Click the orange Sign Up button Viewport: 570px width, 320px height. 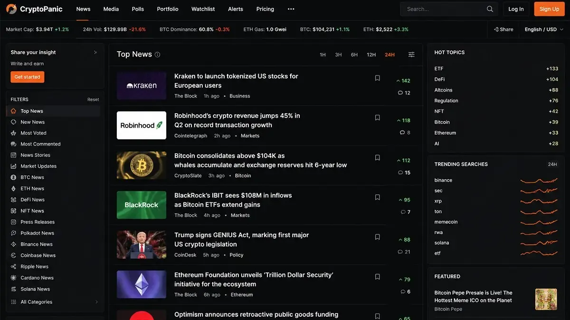click(549, 9)
